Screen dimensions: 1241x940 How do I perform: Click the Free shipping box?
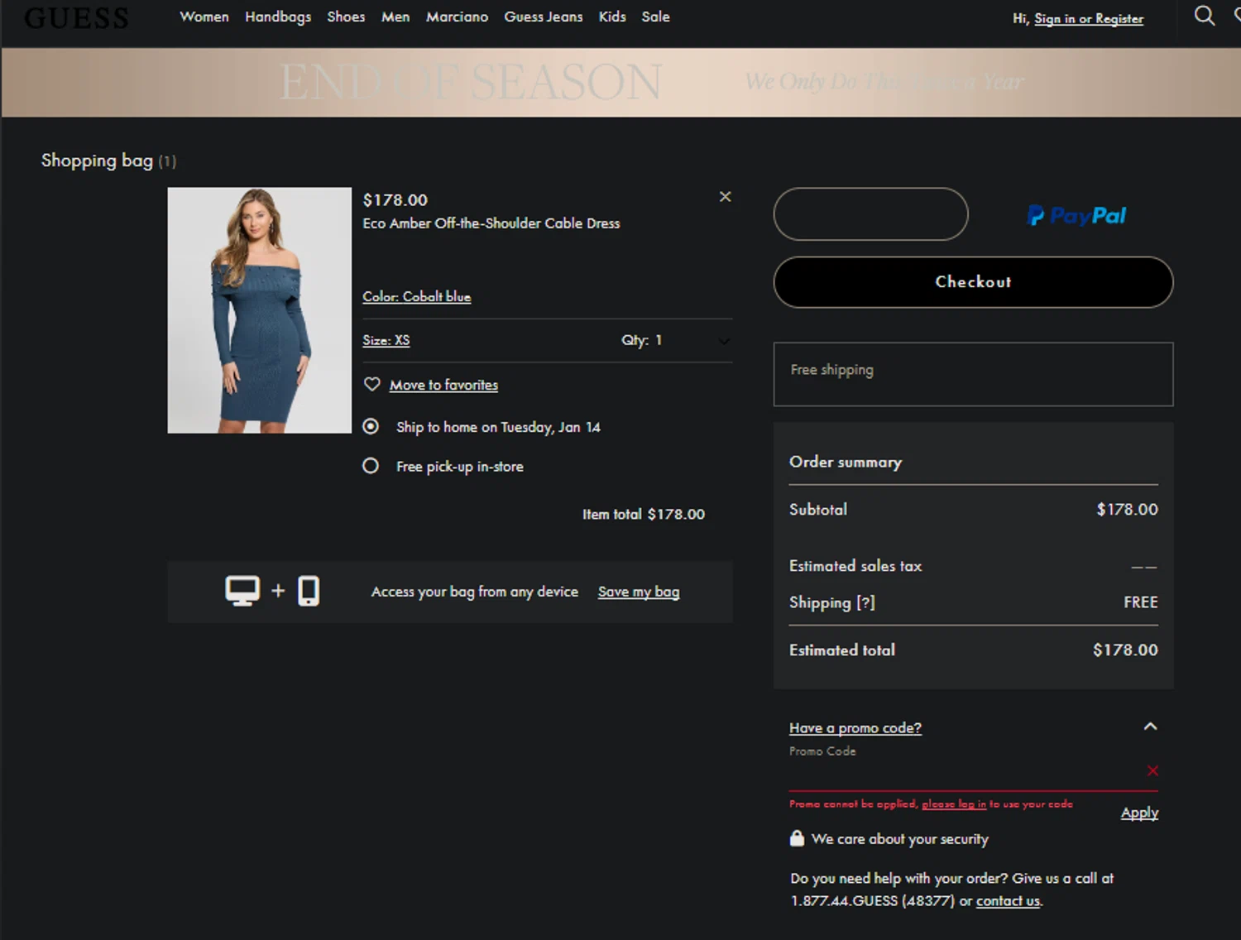(973, 374)
